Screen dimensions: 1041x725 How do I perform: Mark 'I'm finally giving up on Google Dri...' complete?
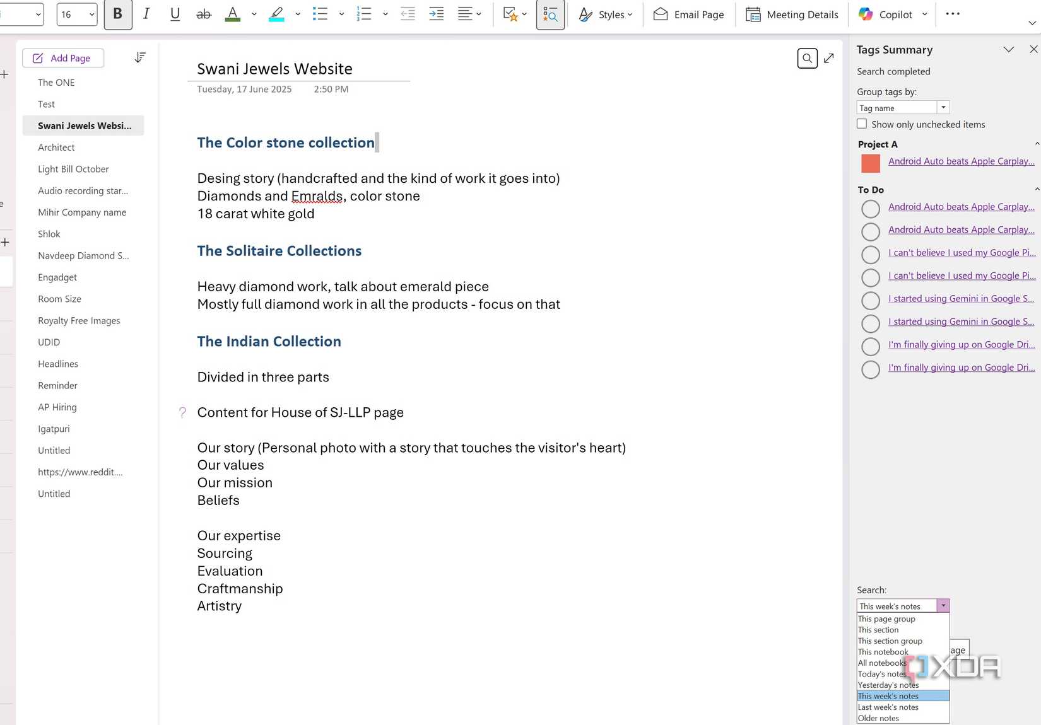coord(871,346)
